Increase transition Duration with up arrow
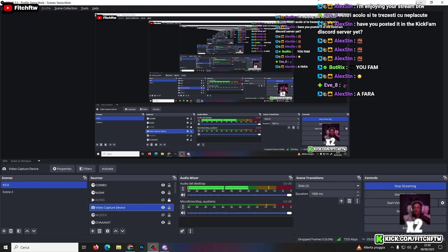448x252 pixels. pyautogui.click(x=358, y=192)
